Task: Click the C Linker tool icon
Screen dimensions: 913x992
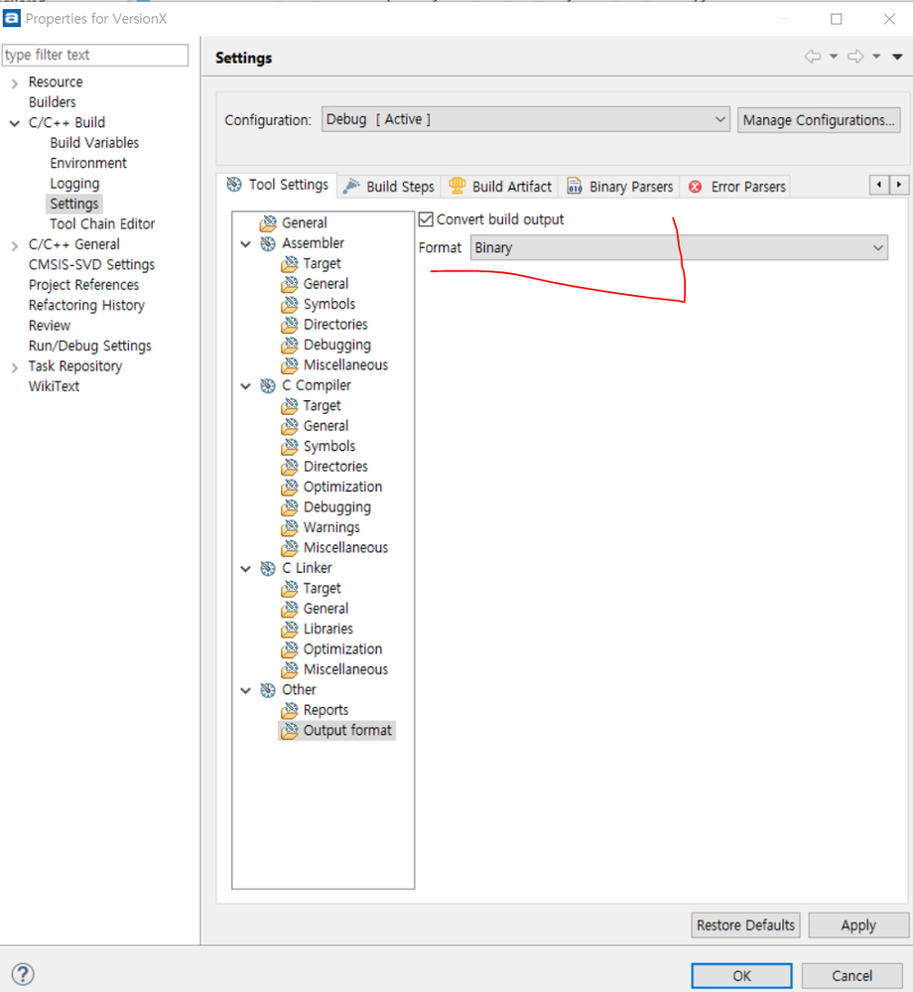Action: (268, 568)
